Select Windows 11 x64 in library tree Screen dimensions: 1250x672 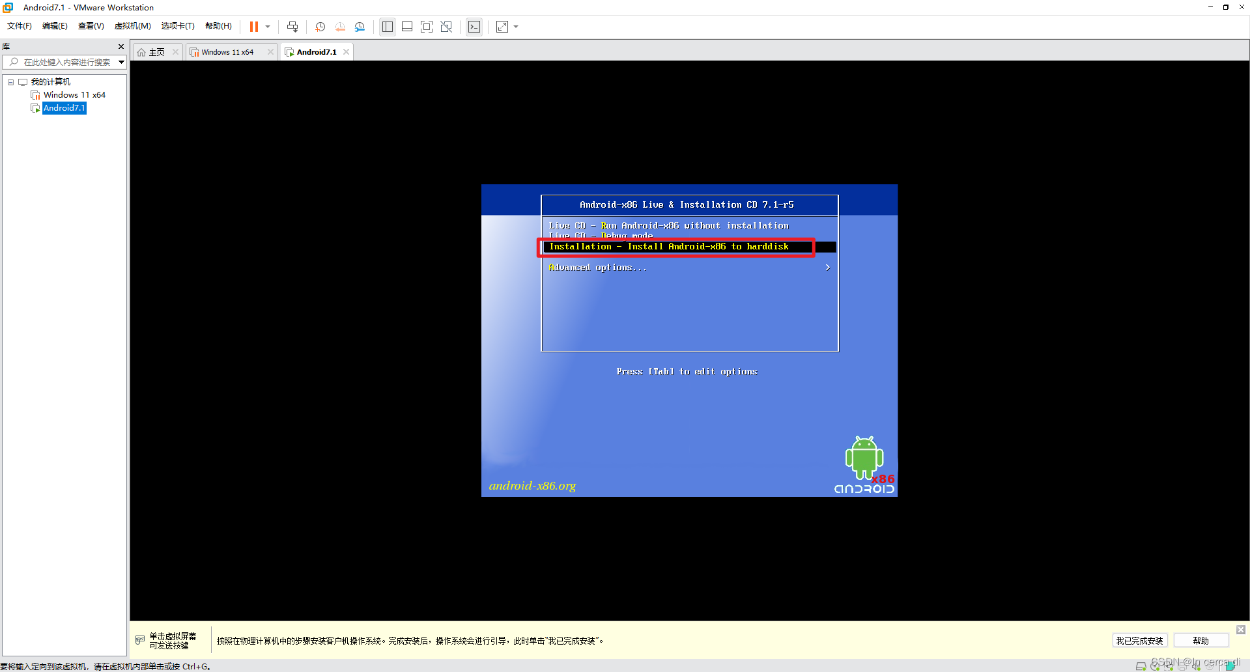(x=74, y=95)
